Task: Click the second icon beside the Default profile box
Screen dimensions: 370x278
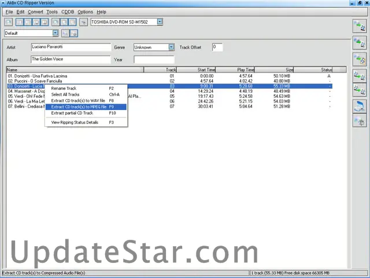Action: 74,34
